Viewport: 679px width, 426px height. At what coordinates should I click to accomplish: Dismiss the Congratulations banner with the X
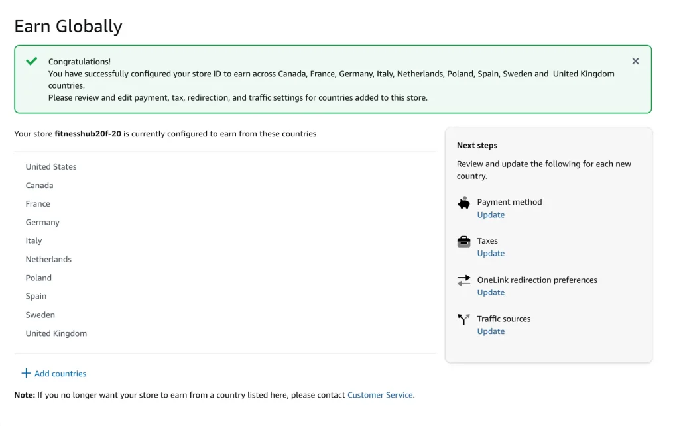click(635, 62)
